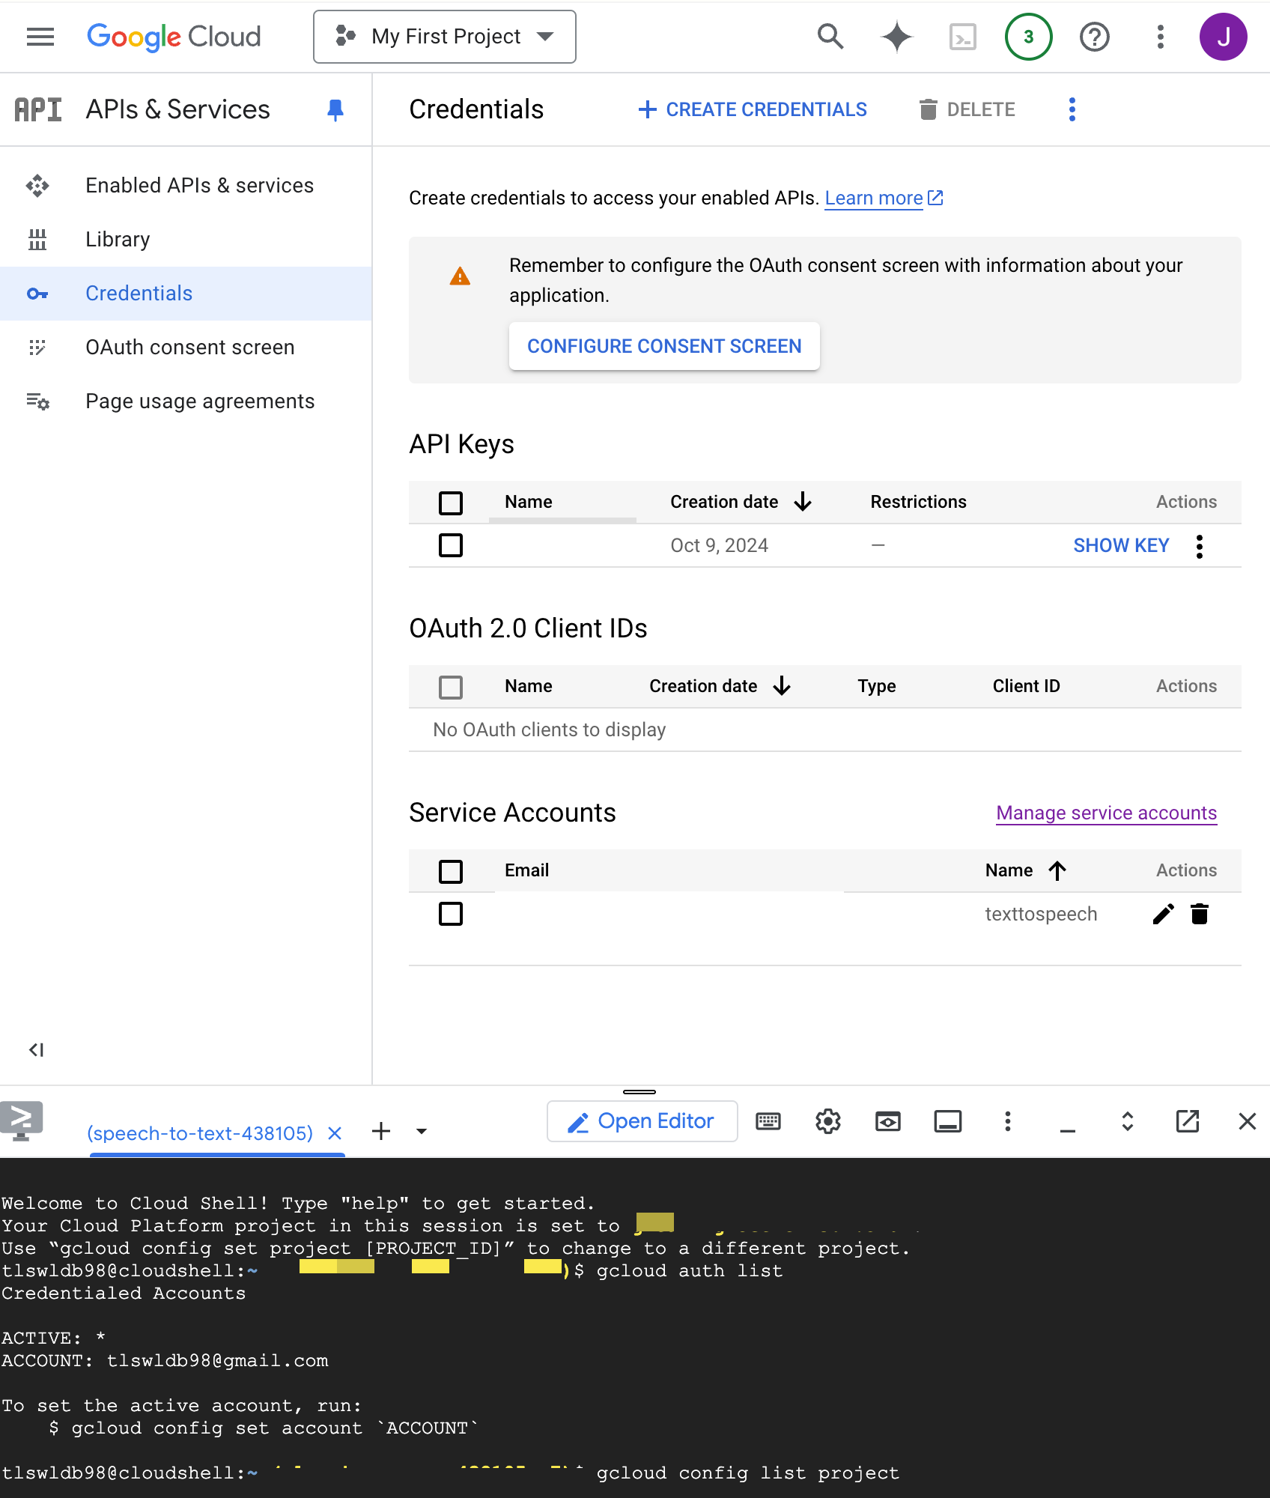Click Manage service accounts link
1270x1498 pixels.
pos(1106,813)
